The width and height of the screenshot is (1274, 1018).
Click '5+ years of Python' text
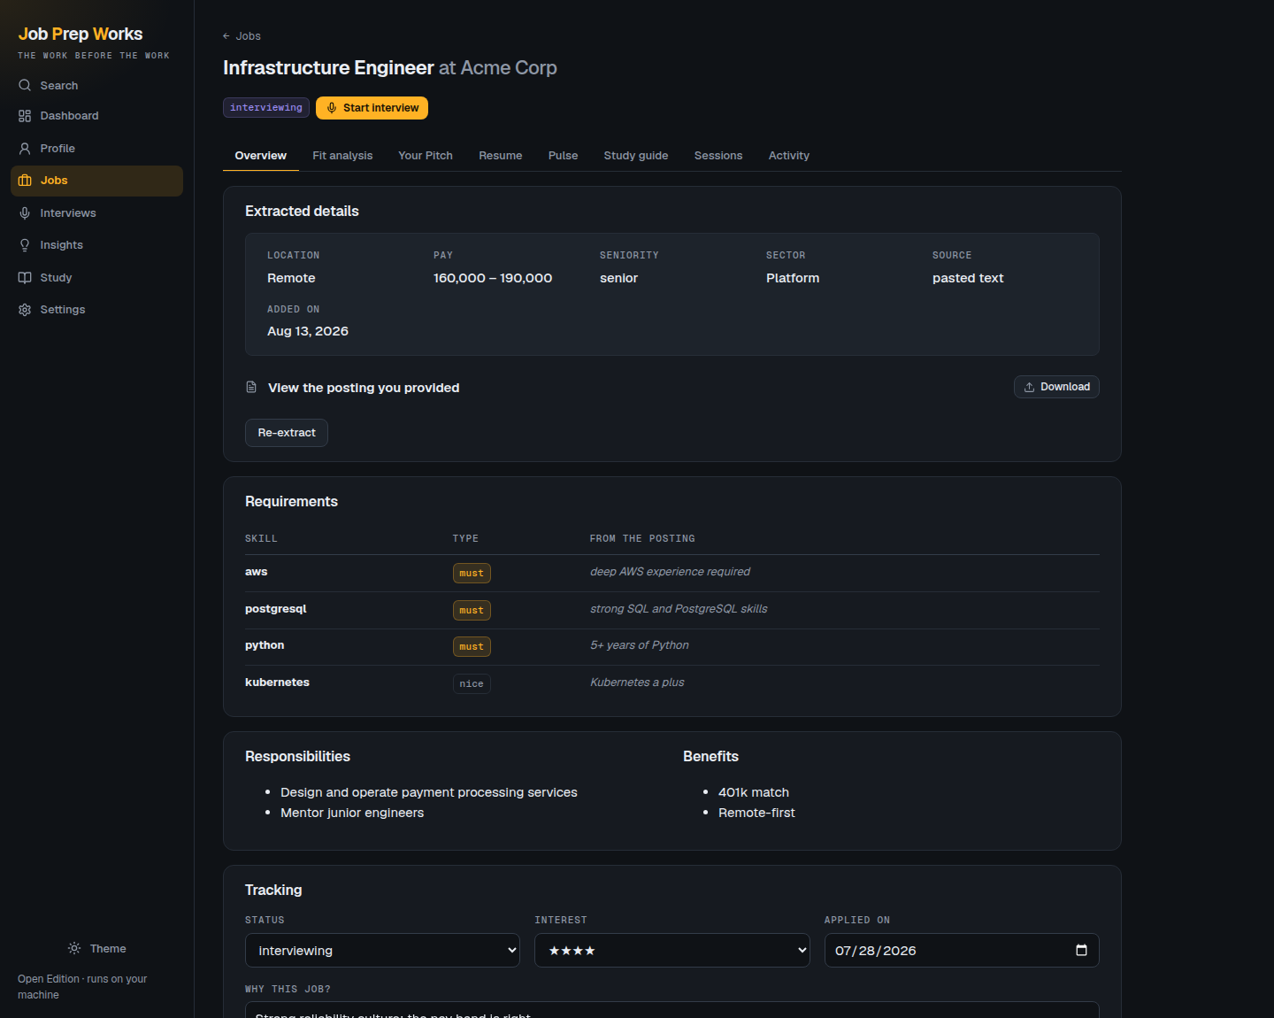(640, 645)
